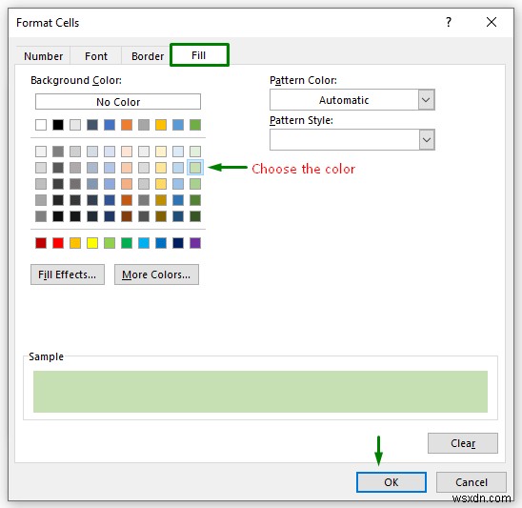Open the Fill Effects dialog
The image size is (522, 508).
pyautogui.click(x=68, y=274)
